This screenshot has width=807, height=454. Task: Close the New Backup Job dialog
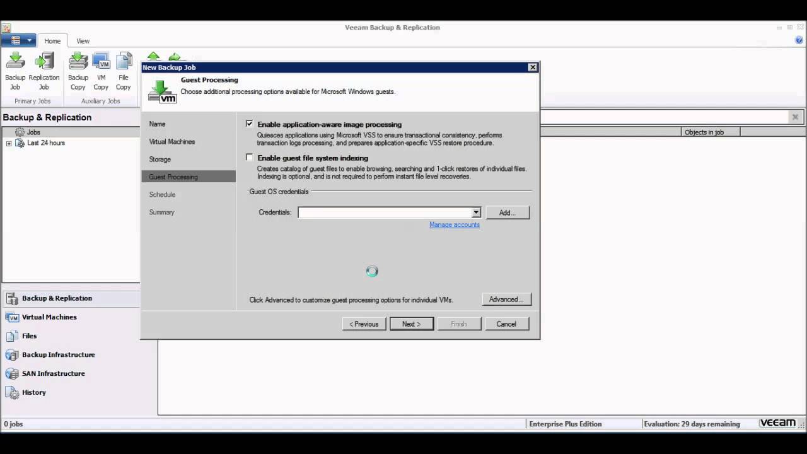pos(533,67)
